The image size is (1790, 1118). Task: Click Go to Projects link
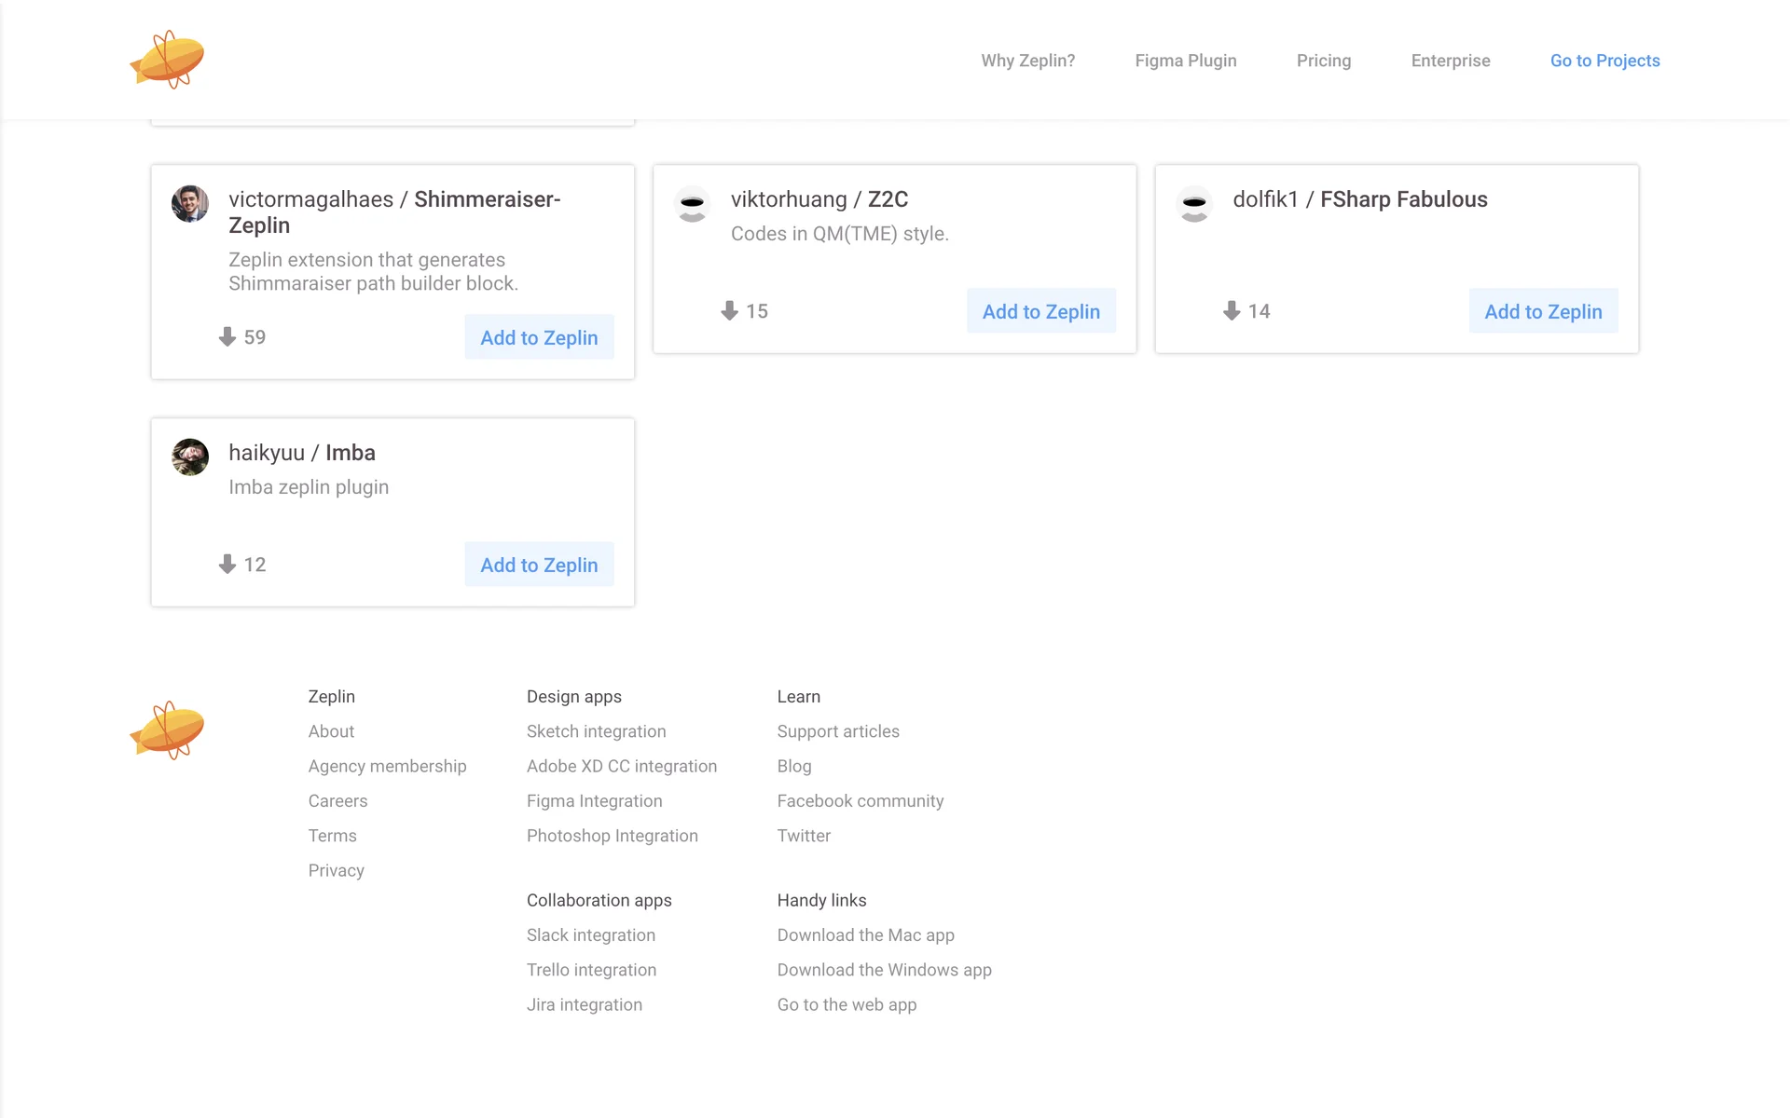pos(1604,61)
